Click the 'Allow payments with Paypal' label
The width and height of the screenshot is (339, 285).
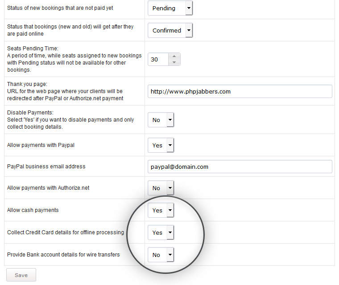tap(41, 145)
